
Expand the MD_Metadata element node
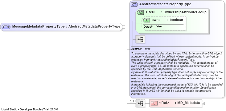click(x=203, y=103)
